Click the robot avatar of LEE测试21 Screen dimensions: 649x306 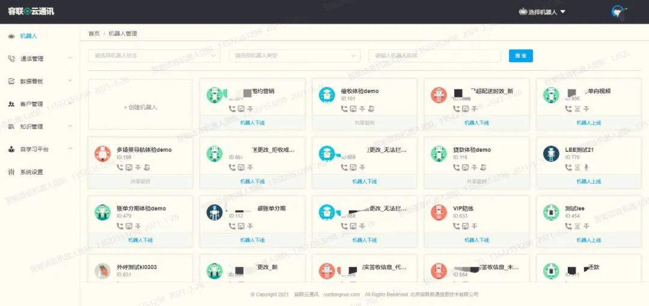click(x=551, y=154)
